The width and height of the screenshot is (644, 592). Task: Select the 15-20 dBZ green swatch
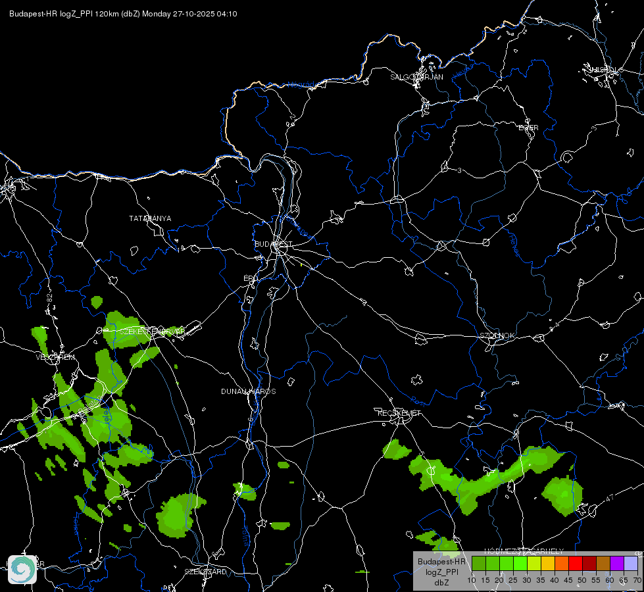[493, 563]
